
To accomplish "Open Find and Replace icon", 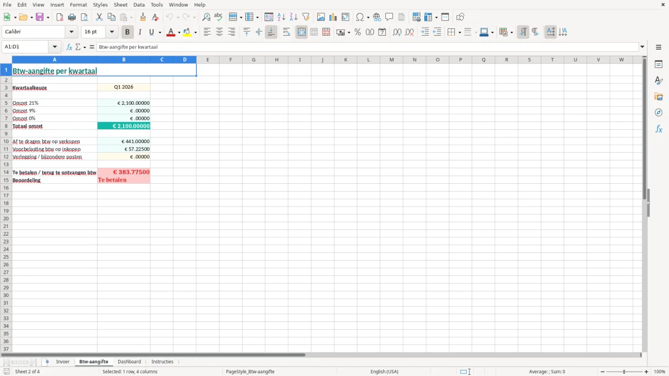I will 206,17.
